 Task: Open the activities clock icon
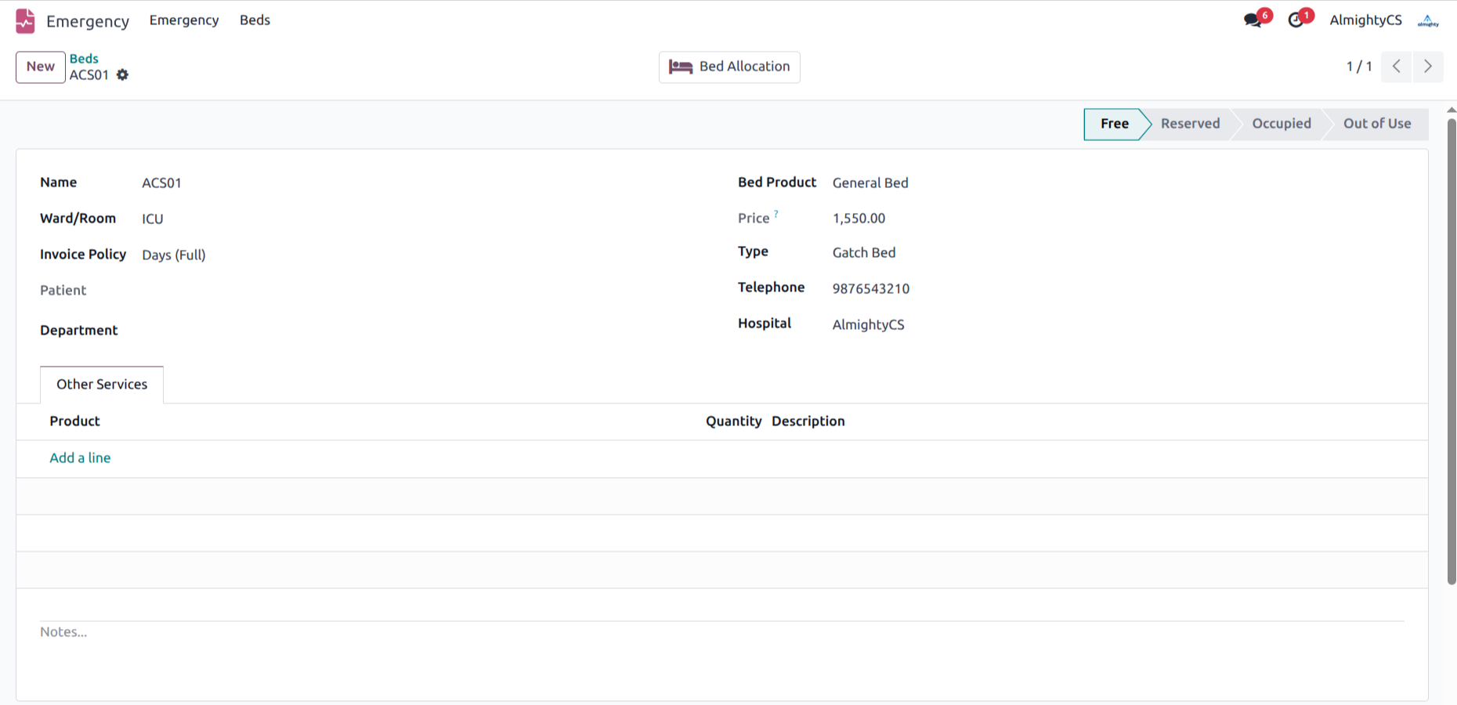pyautogui.click(x=1296, y=20)
